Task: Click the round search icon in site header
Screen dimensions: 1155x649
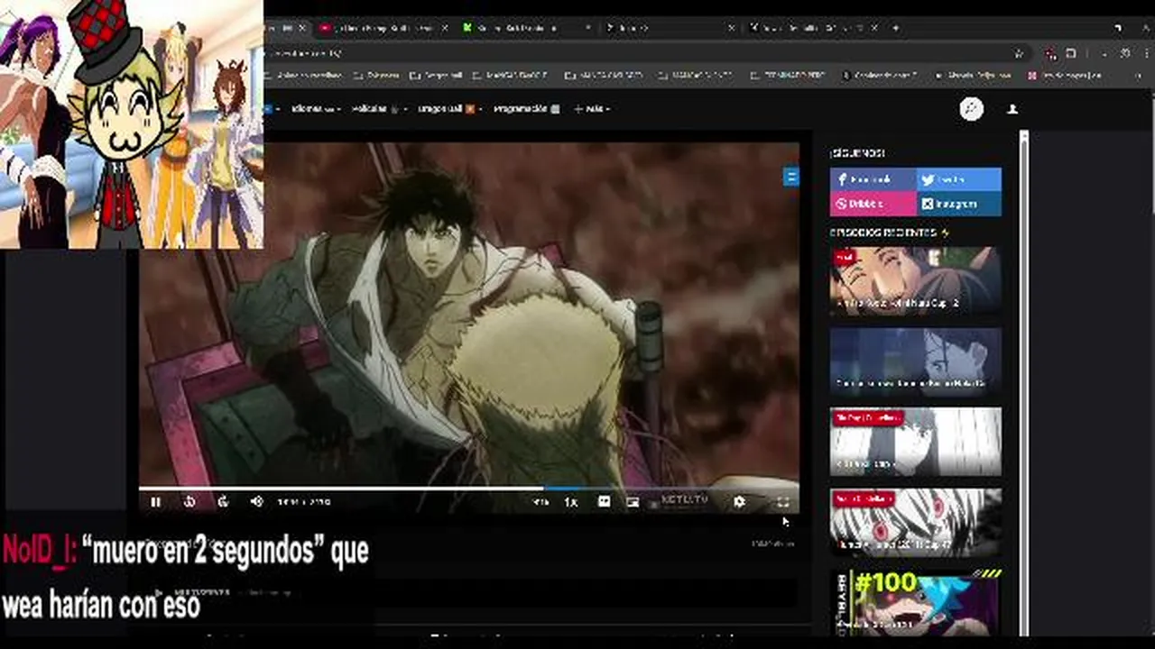Action: click(971, 109)
